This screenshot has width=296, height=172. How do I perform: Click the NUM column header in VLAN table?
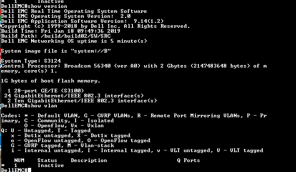19,160
